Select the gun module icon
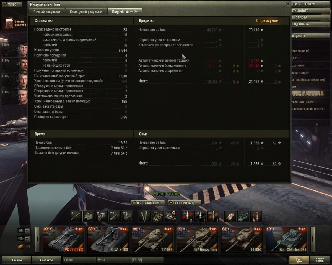The width and height of the screenshot is (332, 265). (x=76, y=216)
